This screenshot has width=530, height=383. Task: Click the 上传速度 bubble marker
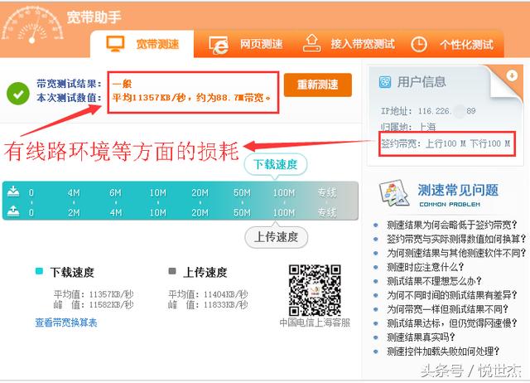pyautogui.click(x=276, y=237)
